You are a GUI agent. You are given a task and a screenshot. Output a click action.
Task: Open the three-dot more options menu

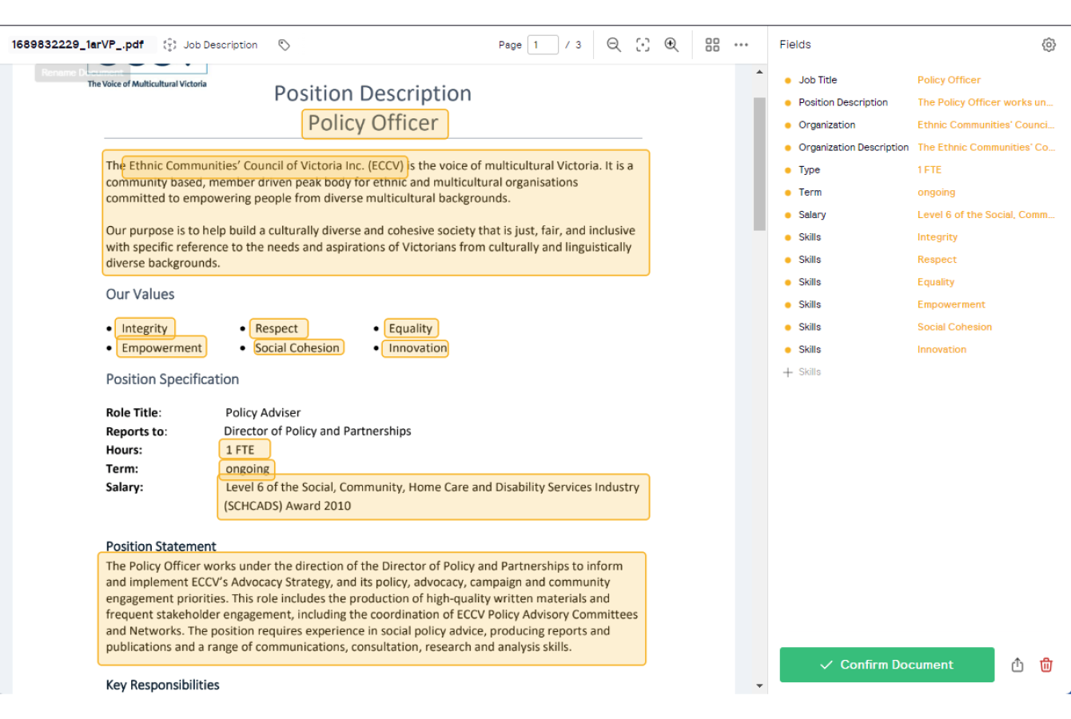click(741, 45)
